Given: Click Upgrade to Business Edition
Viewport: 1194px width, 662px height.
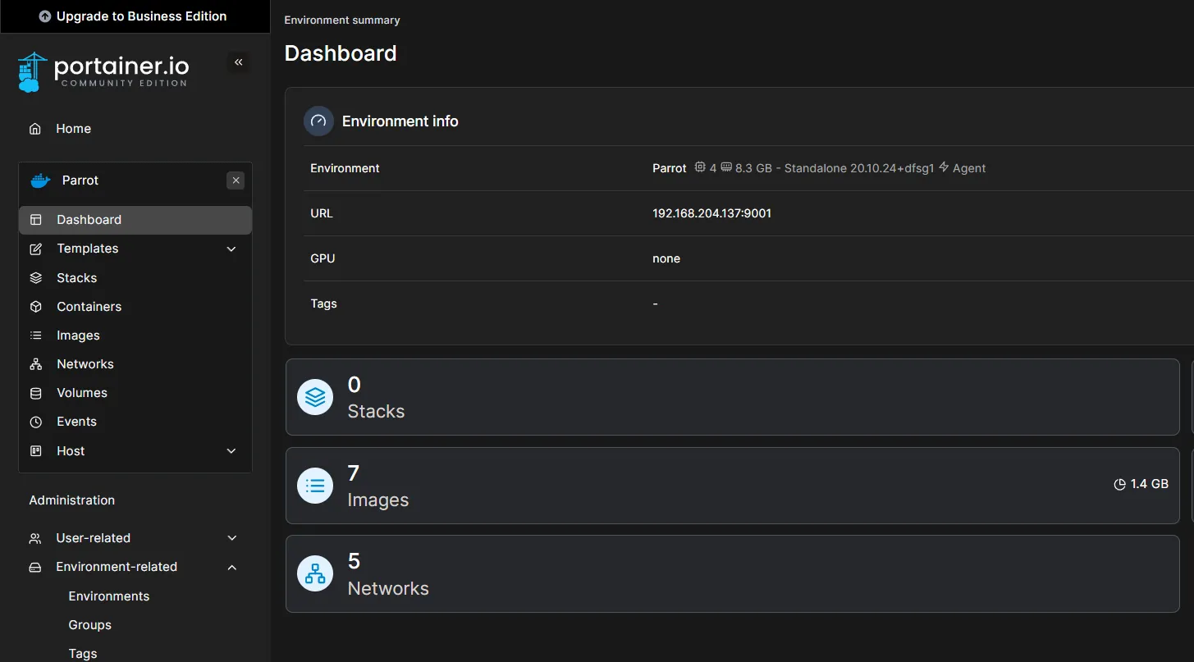Looking at the screenshot, I should 134,16.
